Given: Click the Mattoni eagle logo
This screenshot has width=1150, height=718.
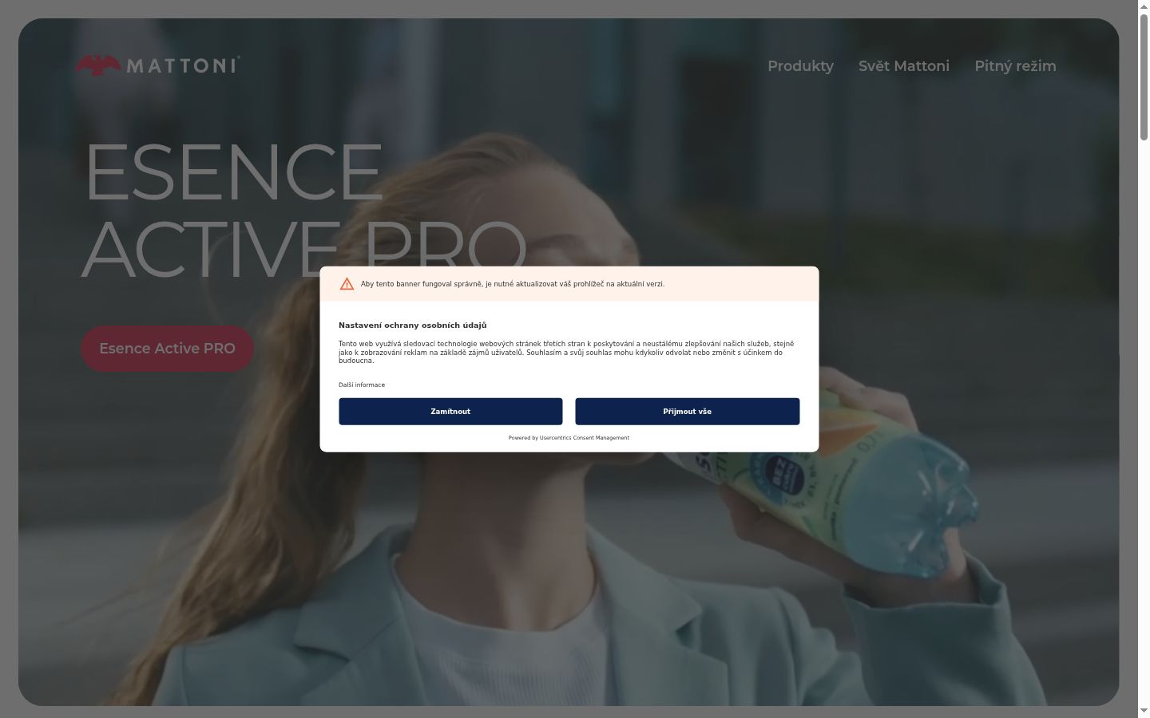Looking at the screenshot, I should (157, 65).
